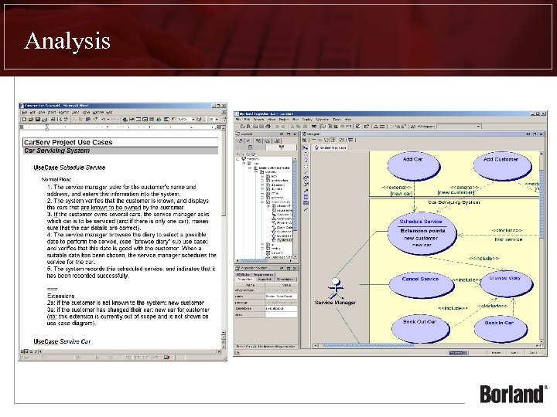Open the Requirements tab in Inspector
This screenshot has width=557, height=417.
(x=263, y=274)
